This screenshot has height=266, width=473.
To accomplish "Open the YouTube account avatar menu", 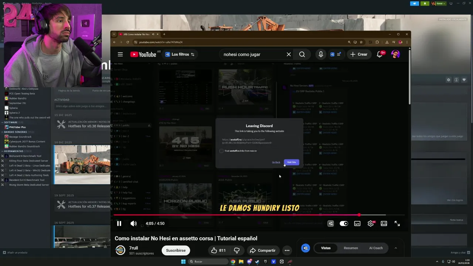I will tap(395, 54).
